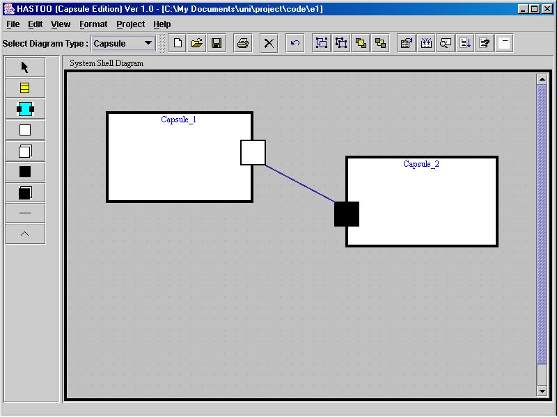The height and width of the screenshot is (417, 557).
Task: Select the stacked black ports tool
Action: coord(25,193)
